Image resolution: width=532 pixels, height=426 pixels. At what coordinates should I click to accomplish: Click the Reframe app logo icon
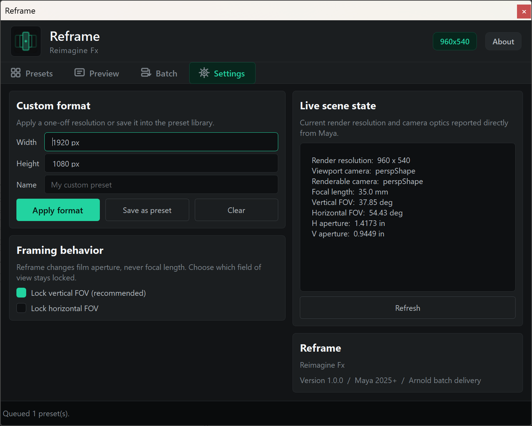(x=26, y=41)
